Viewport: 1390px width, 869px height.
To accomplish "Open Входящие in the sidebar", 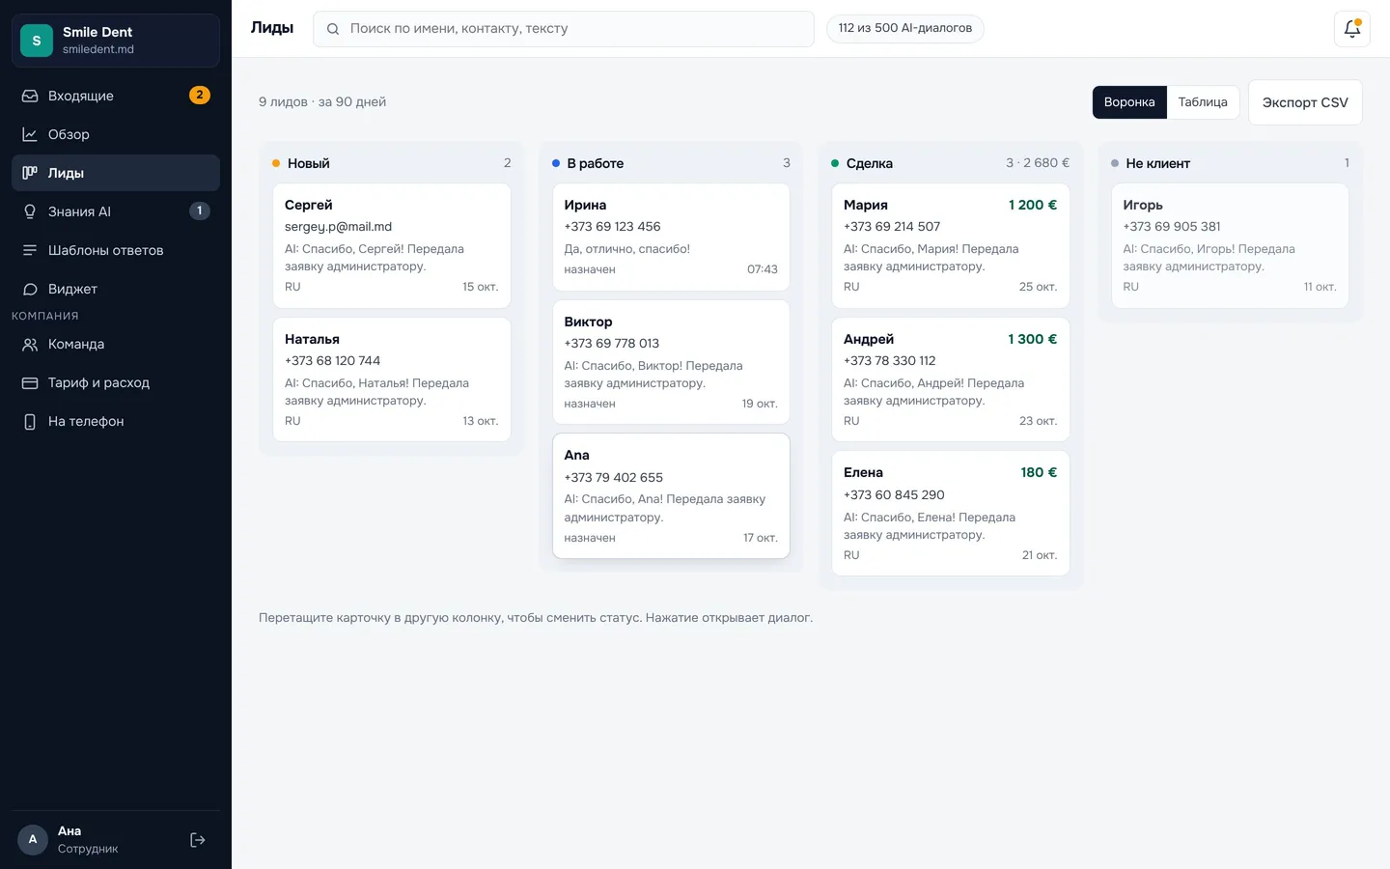I will (x=116, y=96).
